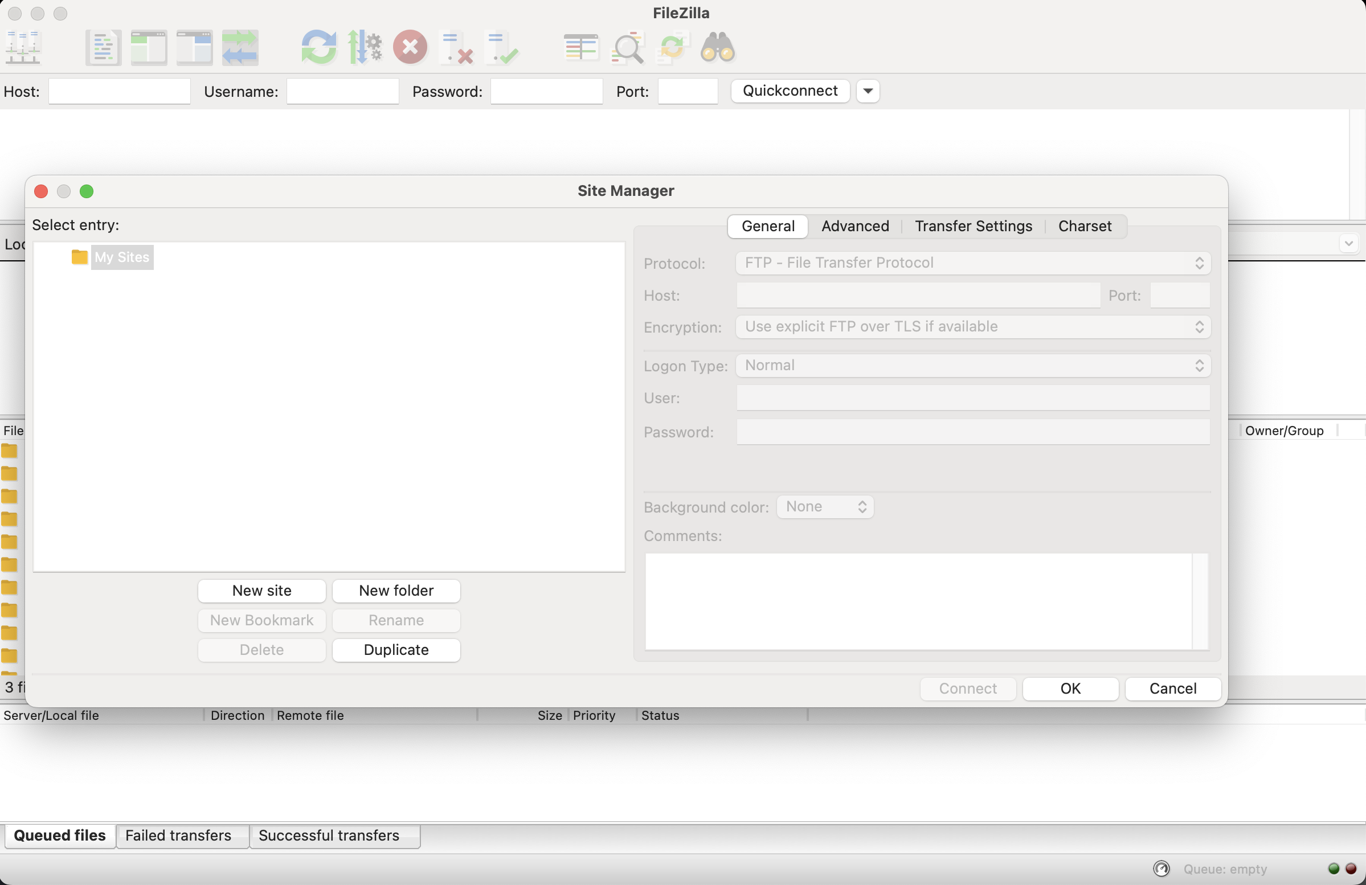Open the Background color dropdown

coord(825,507)
